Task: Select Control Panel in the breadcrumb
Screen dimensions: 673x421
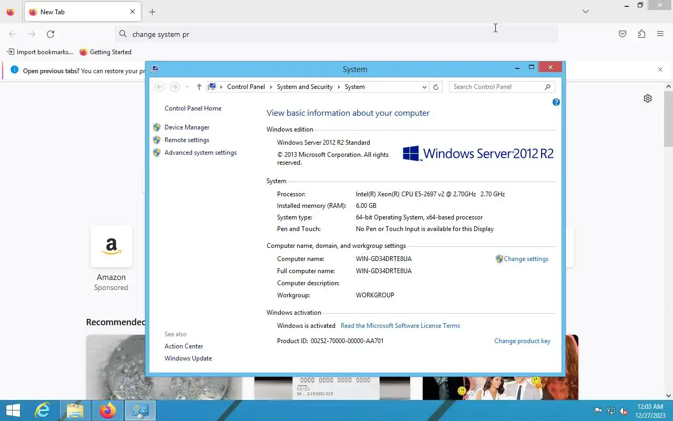Action: tap(246, 87)
